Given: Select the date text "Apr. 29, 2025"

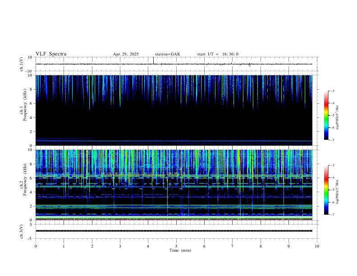Looking at the screenshot, I should [x=126, y=54].
